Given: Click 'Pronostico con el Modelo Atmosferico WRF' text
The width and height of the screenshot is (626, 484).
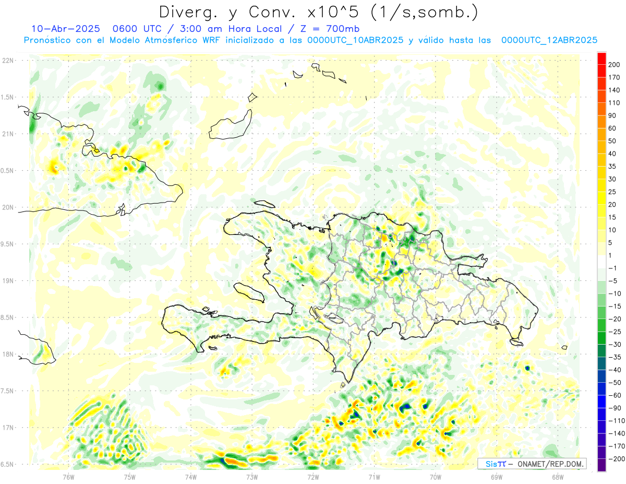Looking at the screenshot, I should coord(123,40).
